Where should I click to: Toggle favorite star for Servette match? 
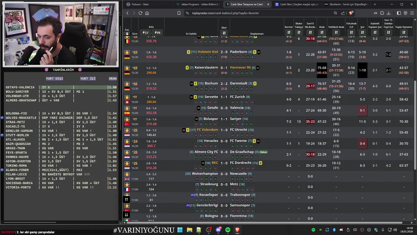tap(127, 97)
